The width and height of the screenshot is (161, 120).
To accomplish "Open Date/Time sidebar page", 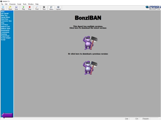I will coord(4,19).
